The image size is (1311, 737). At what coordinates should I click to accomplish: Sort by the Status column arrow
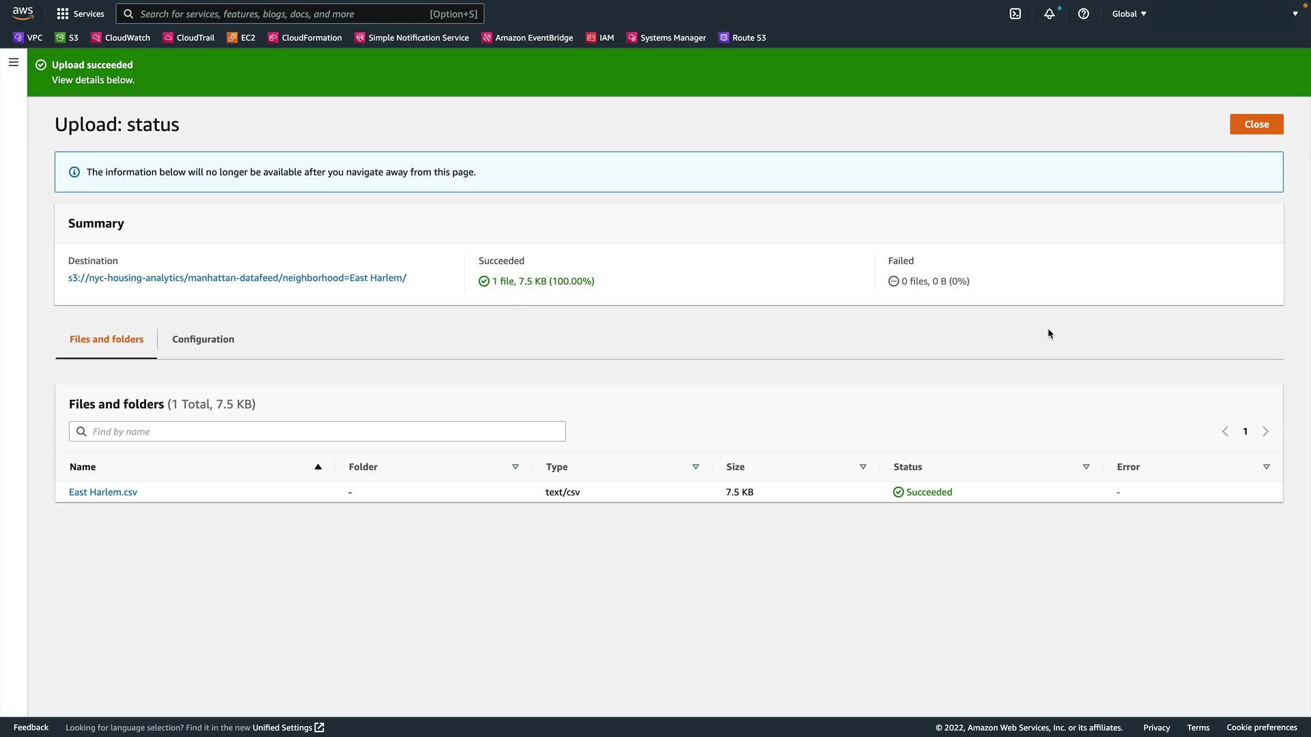click(1086, 467)
